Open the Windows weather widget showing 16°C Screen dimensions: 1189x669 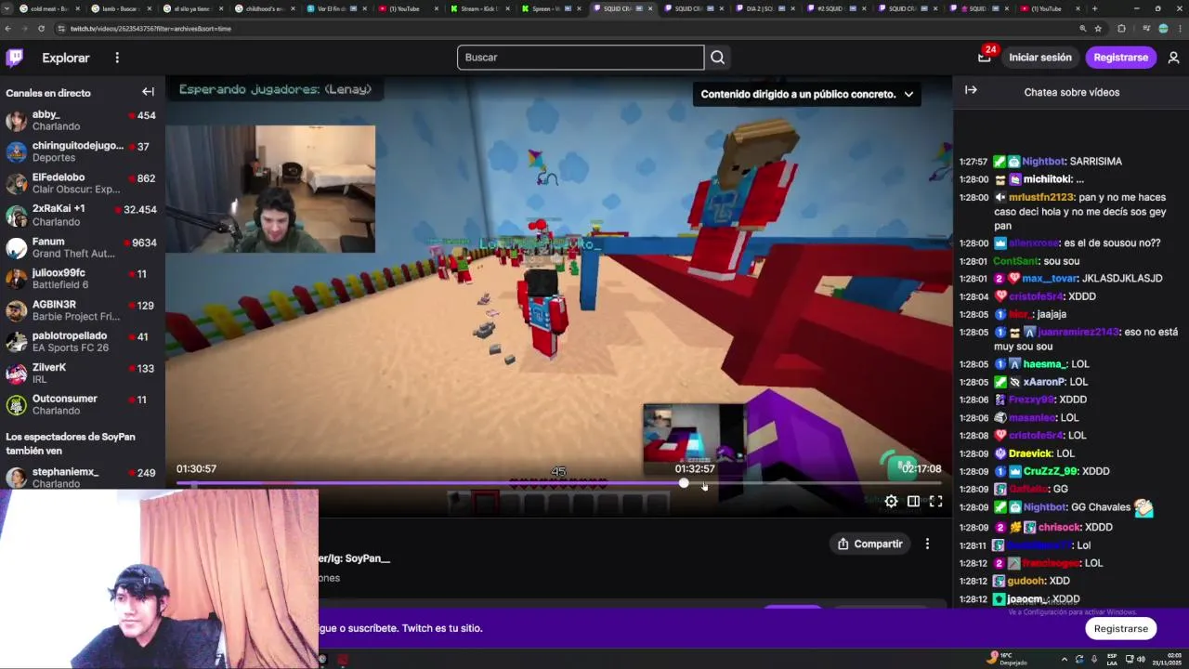point(1008,659)
